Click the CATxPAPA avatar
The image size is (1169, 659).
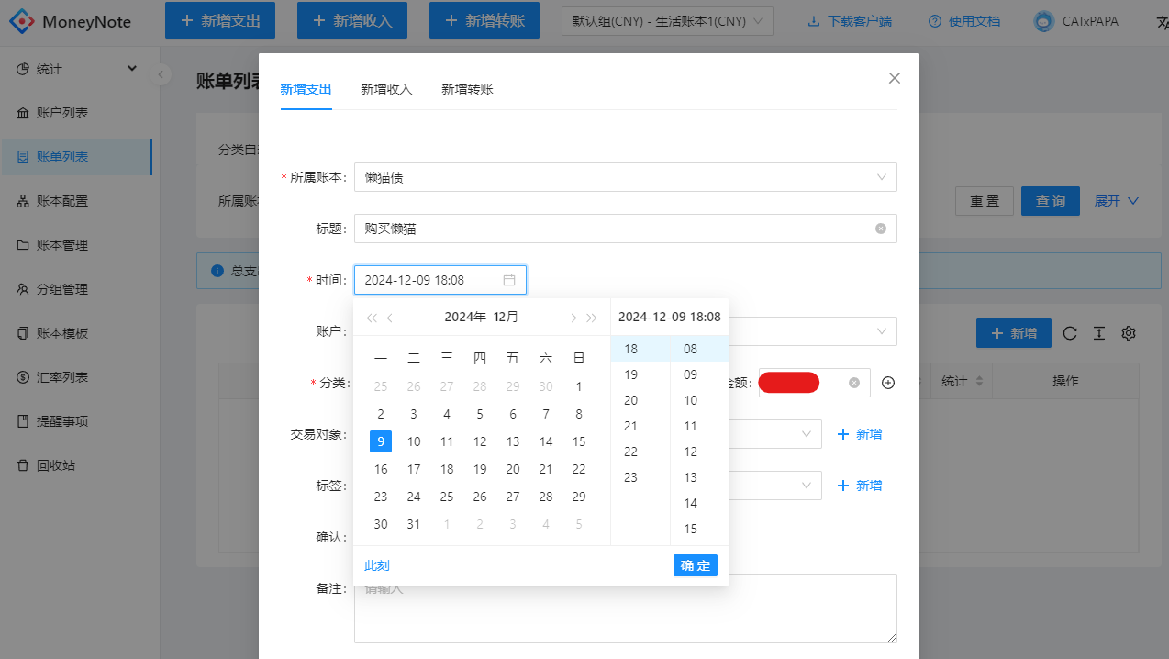1043,21
